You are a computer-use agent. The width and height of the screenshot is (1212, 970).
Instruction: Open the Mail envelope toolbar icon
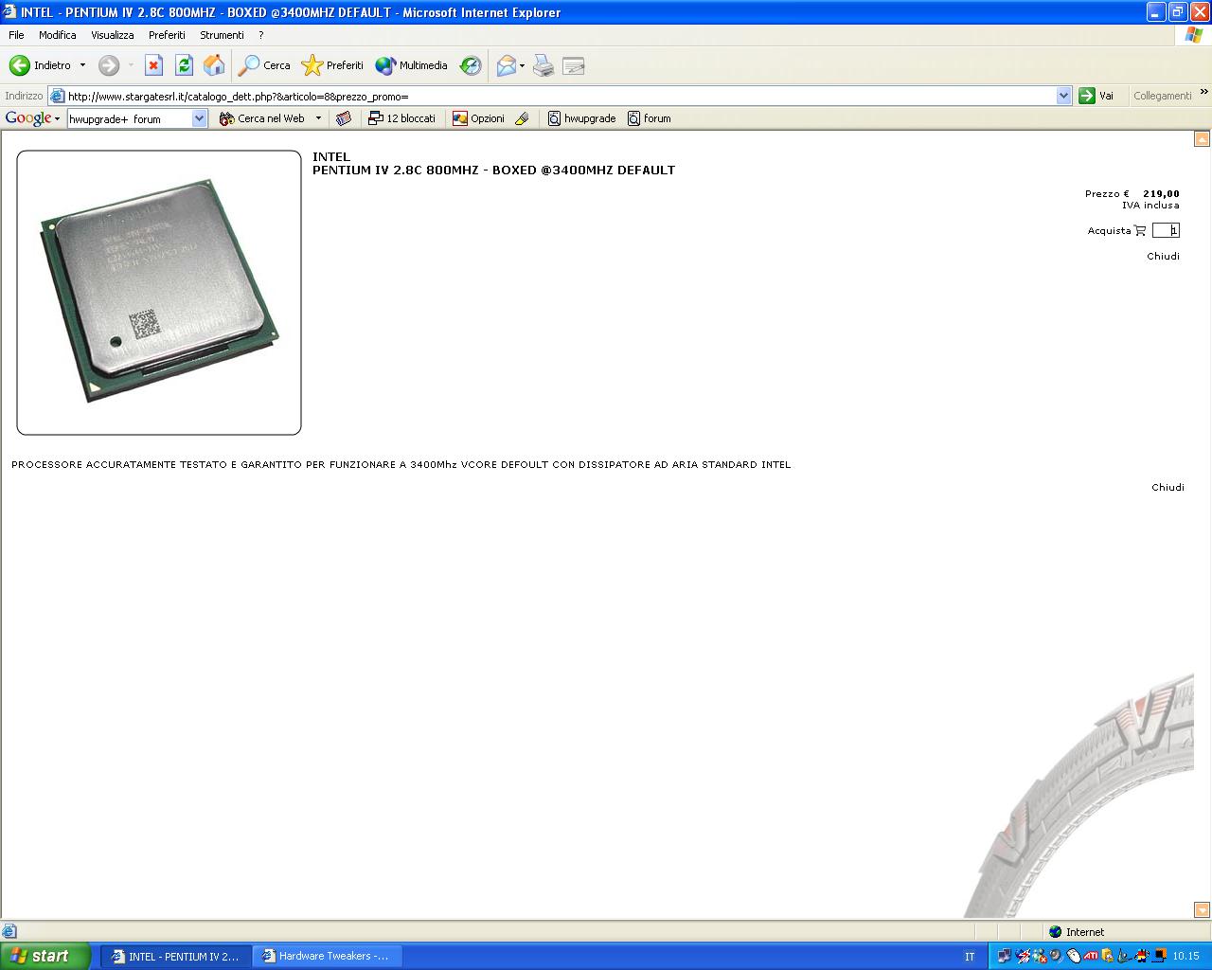(507, 65)
